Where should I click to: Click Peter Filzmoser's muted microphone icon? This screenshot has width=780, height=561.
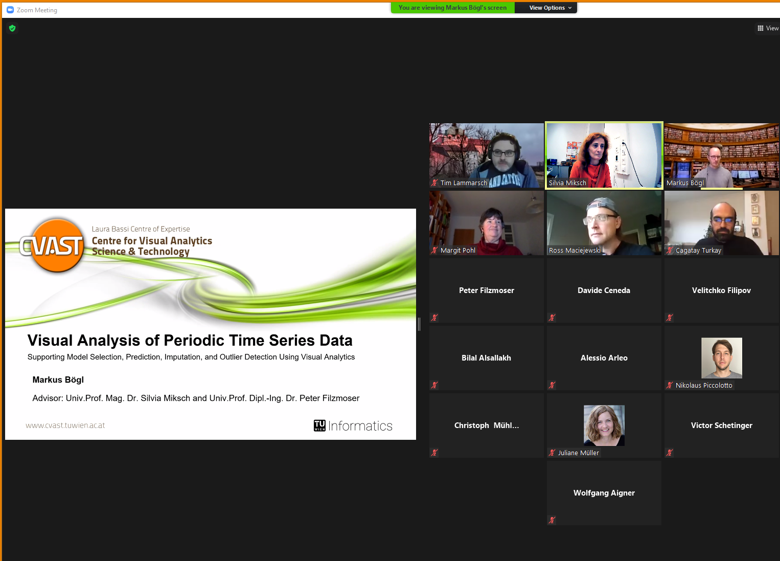(434, 318)
